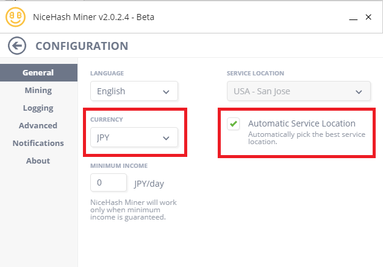
Task: Open the Currency JPY dropdown
Action: coord(134,137)
